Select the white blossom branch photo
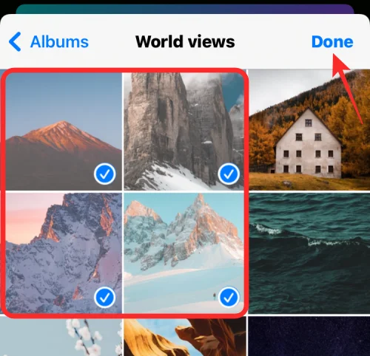This screenshot has height=356, width=370. [x=61, y=336]
